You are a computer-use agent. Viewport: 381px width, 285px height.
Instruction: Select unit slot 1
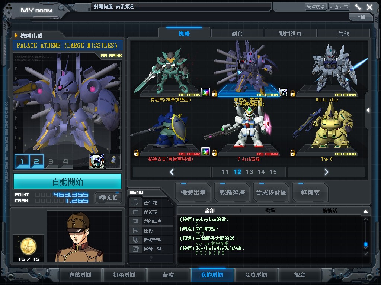pos(22,161)
